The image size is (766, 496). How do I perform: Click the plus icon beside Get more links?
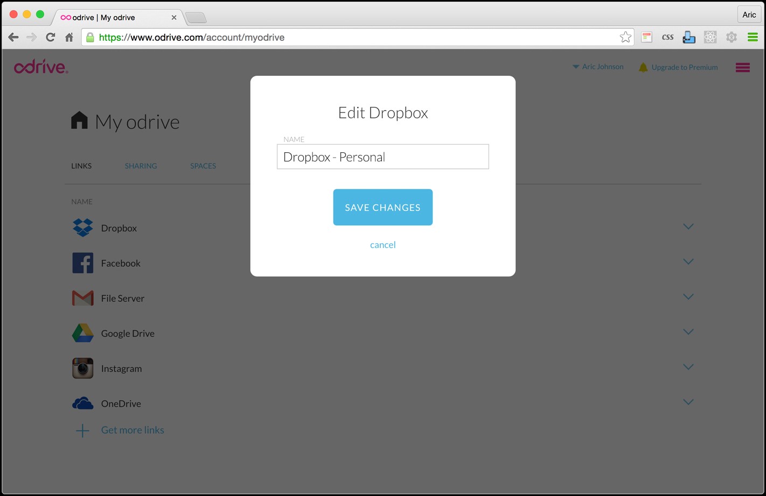pyautogui.click(x=82, y=430)
